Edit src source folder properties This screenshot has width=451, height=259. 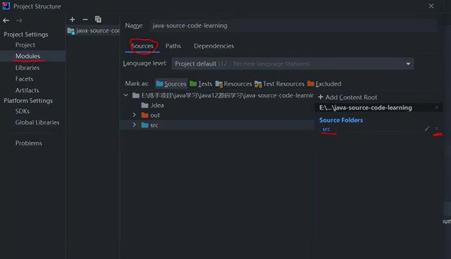(427, 129)
